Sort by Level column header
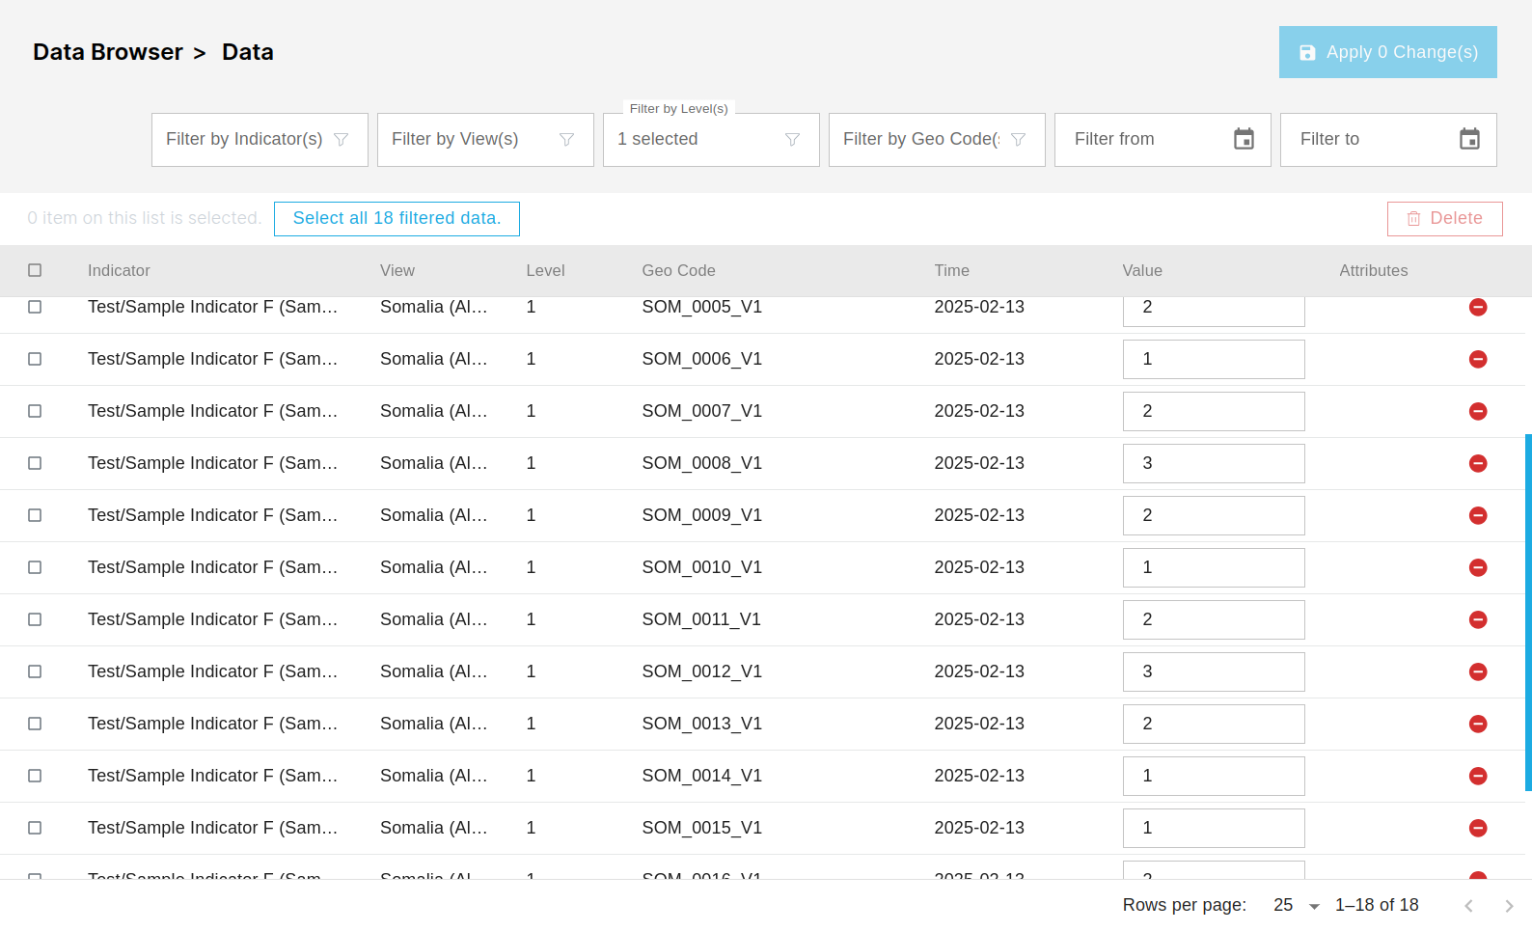The image size is (1532, 931). (x=545, y=271)
